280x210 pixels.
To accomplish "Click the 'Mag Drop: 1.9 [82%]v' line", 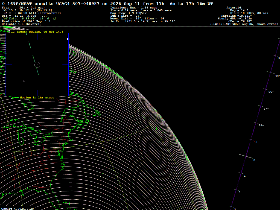I will click(129, 13).
